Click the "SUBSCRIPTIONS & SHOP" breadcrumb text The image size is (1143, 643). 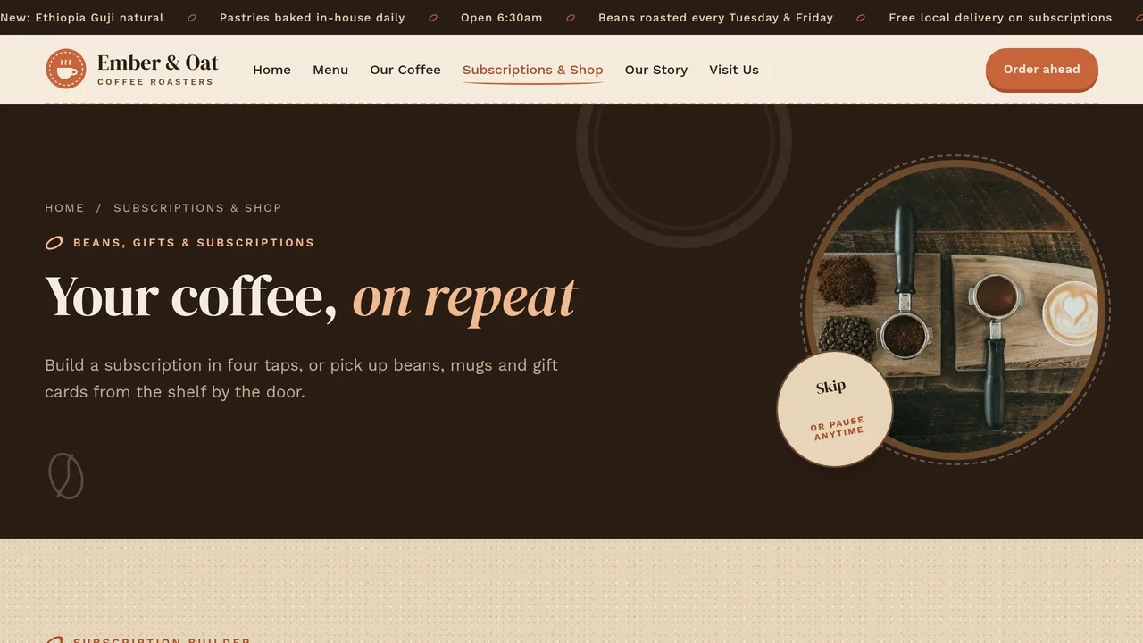[x=197, y=208]
